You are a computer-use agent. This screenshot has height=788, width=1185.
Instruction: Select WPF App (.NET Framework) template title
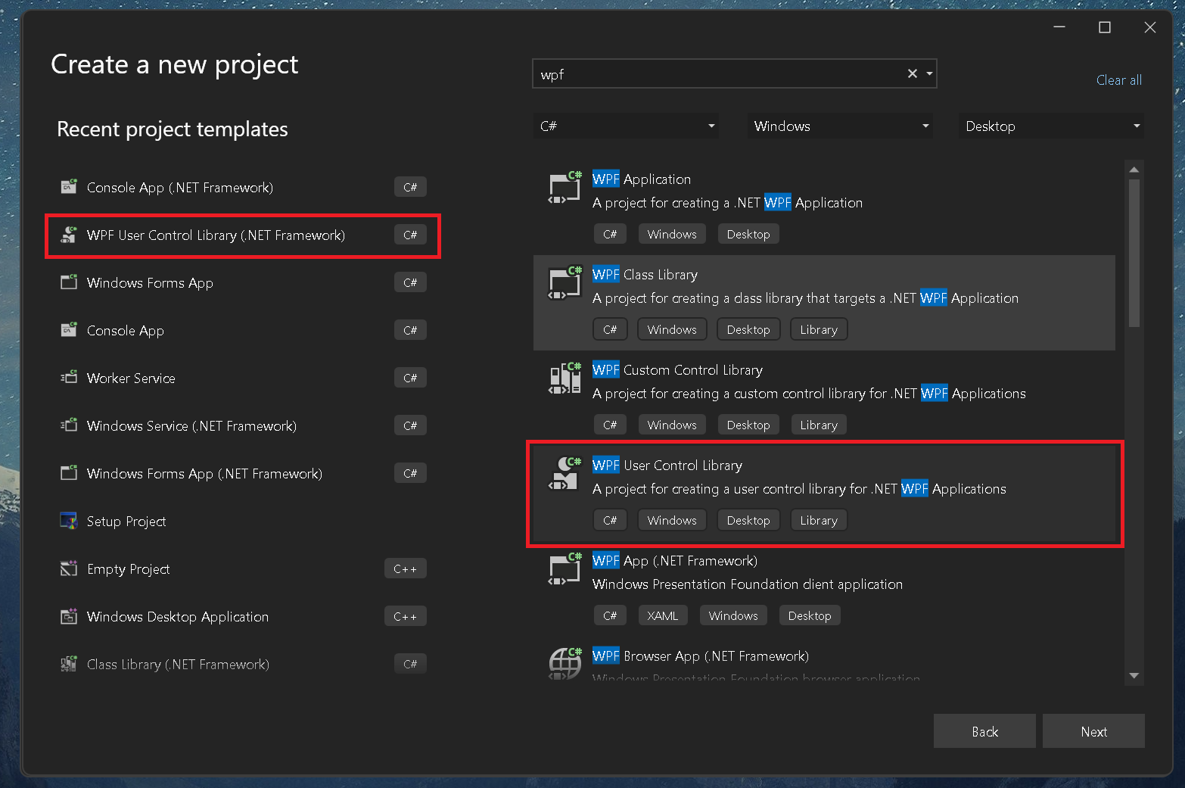tap(675, 561)
